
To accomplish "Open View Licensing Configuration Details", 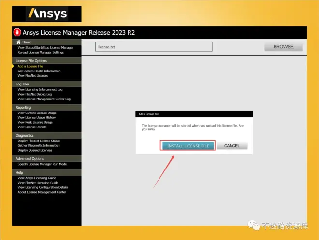I will tap(43, 187).
